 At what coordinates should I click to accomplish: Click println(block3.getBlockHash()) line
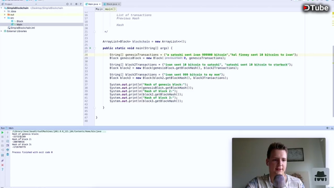pyautogui.click(x=146, y=101)
